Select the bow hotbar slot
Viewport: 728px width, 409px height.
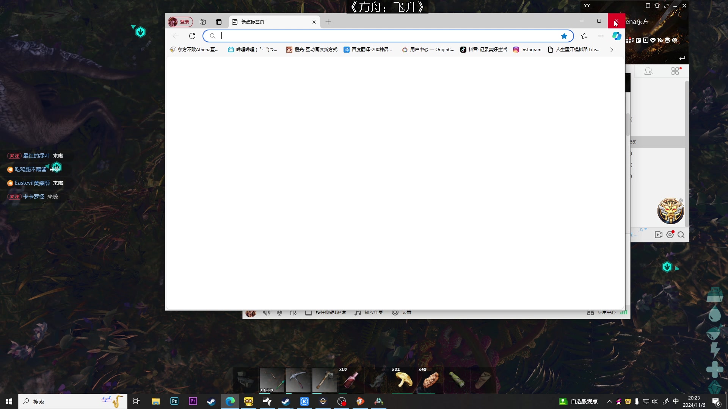272,380
